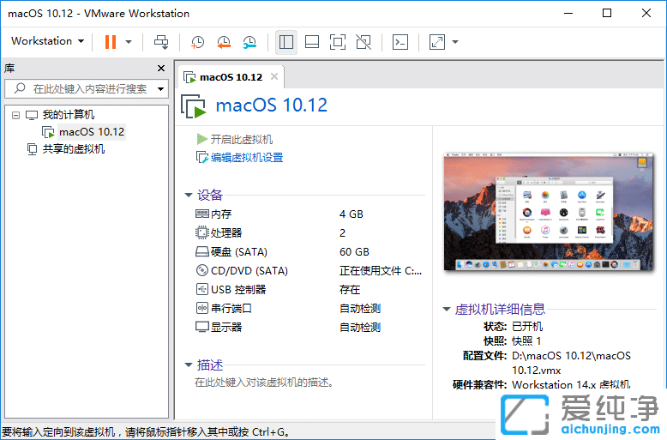Click the stretch guest display icon

437,42
